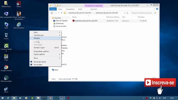Open File Explorer from the taskbar

tap(14, 98)
